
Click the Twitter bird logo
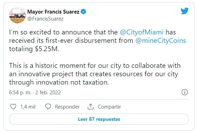184,11
